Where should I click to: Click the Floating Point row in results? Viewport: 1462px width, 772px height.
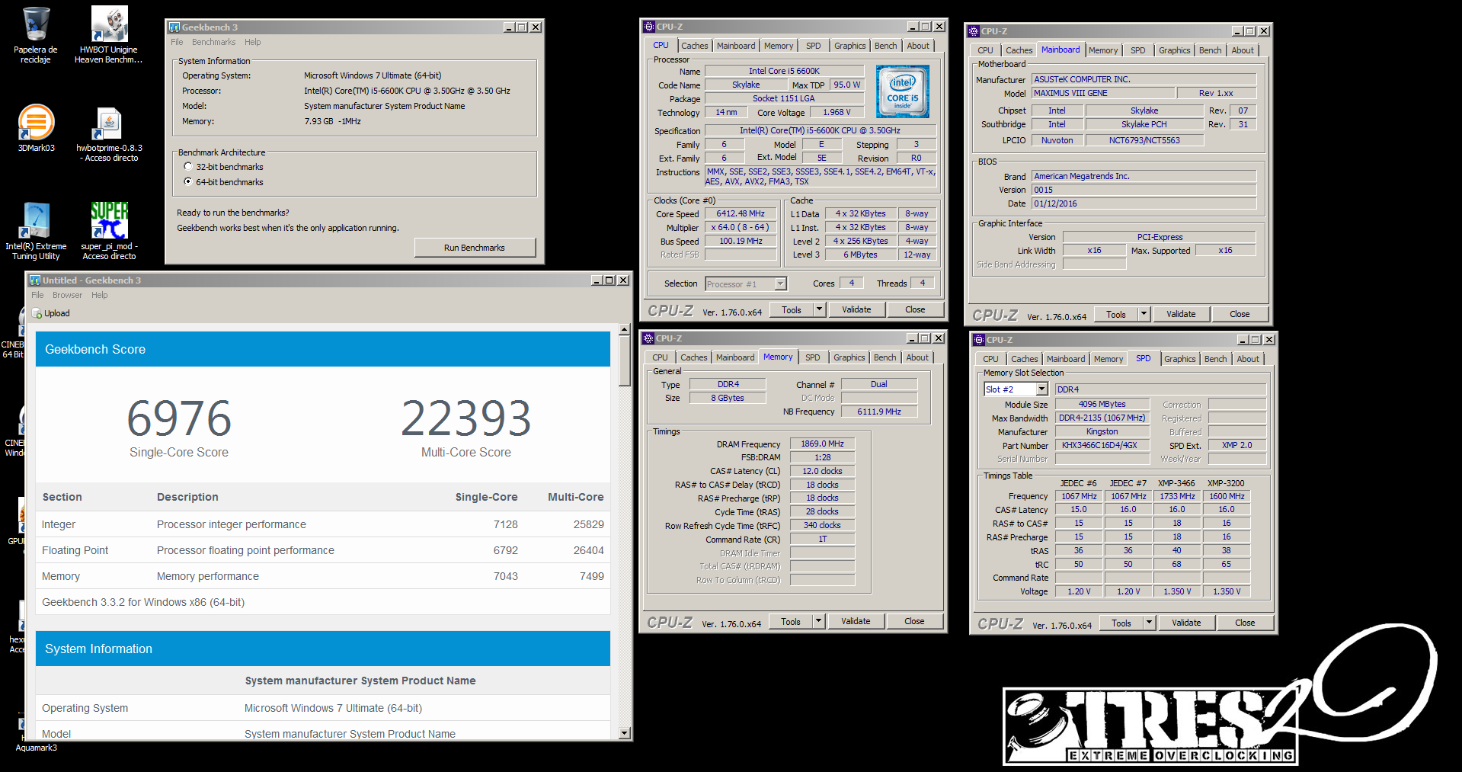point(323,550)
